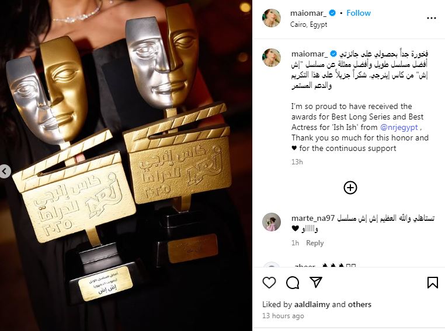Open marte_na97 commenter avatar
This screenshot has width=445, height=331.
(x=272, y=222)
